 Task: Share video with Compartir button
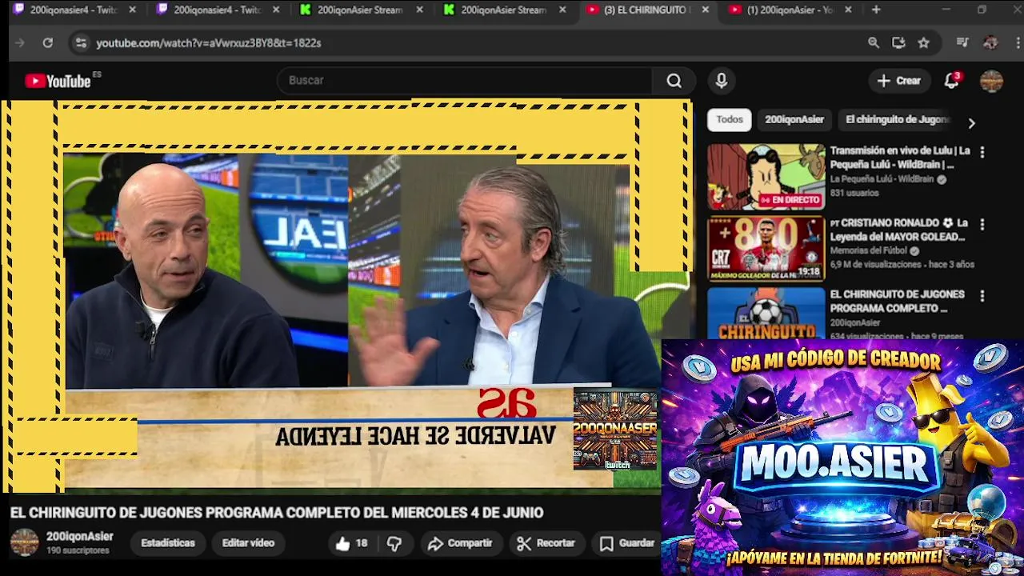pyautogui.click(x=460, y=543)
